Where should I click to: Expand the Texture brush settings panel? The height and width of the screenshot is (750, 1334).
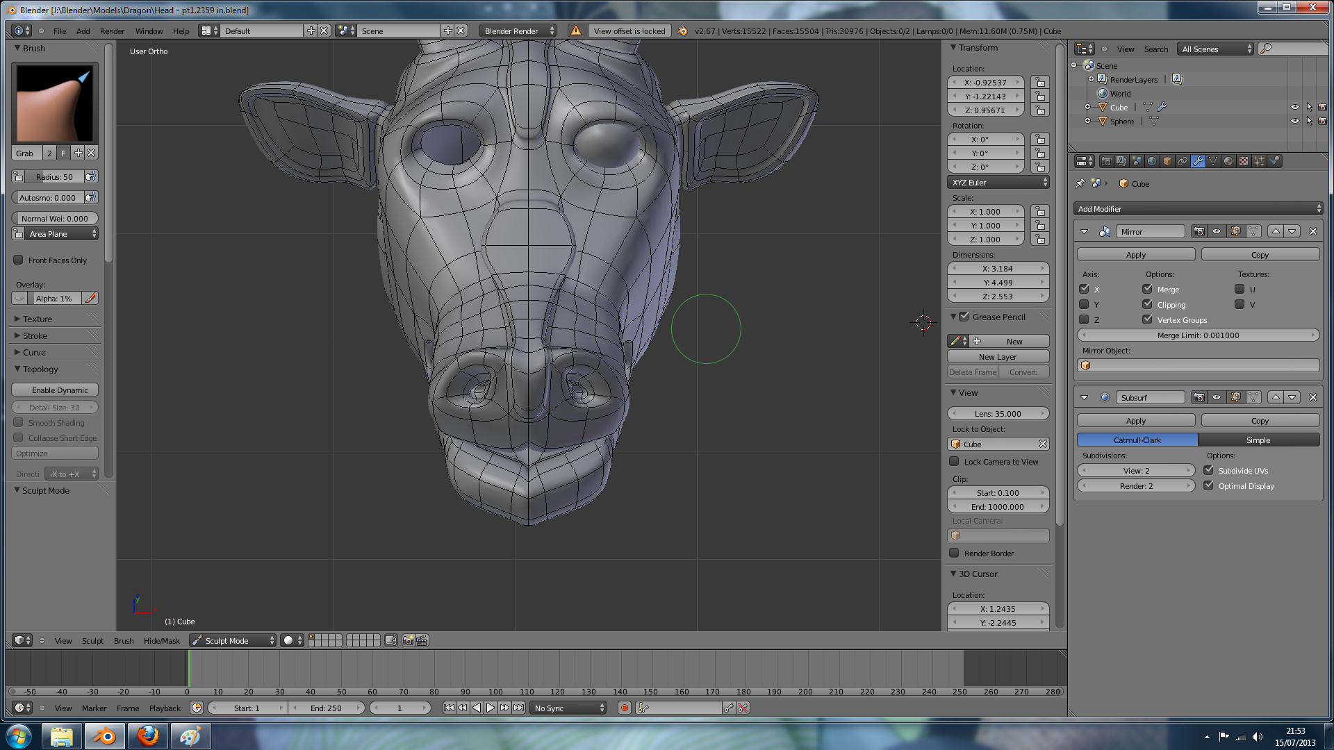click(x=37, y=319)
